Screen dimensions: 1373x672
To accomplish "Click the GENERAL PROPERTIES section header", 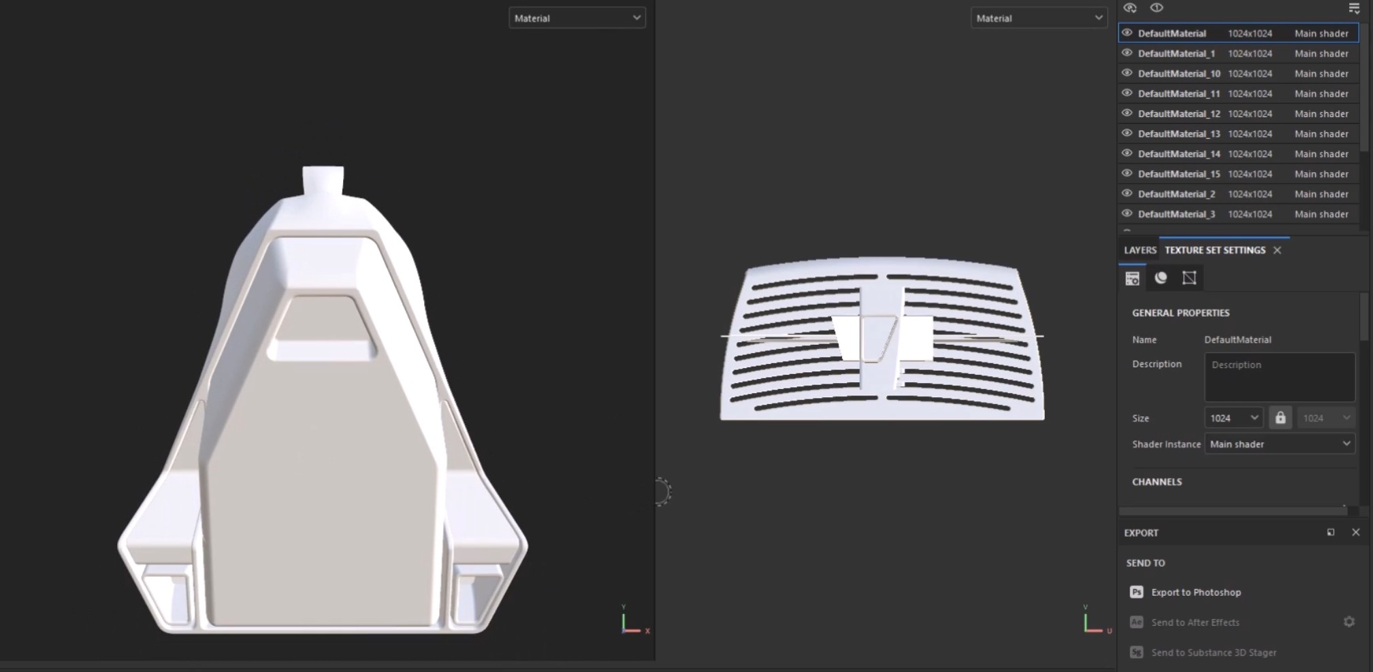I will click(x=1180, y=313).
